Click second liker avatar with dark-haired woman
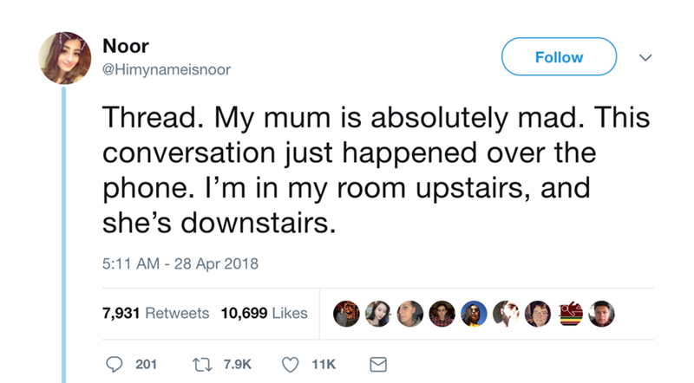The image size is (694, 383). click(378, 314)
